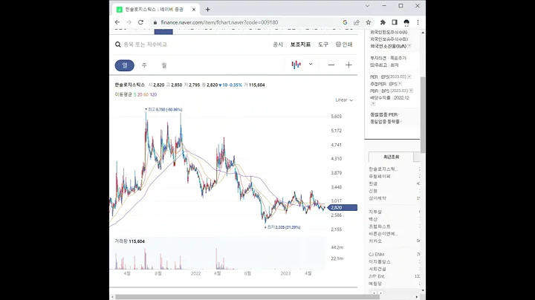Open 카카오 in recent list
This screenshot has width=535, height=300.
point(375,241)
